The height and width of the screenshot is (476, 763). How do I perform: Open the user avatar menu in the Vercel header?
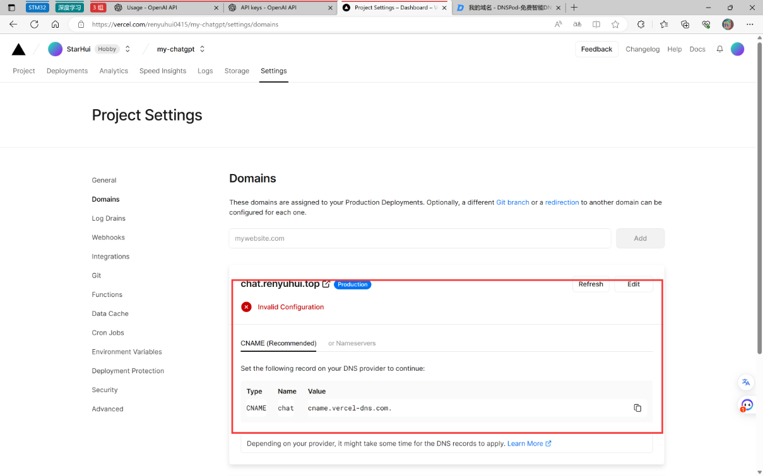pos(737,49)
